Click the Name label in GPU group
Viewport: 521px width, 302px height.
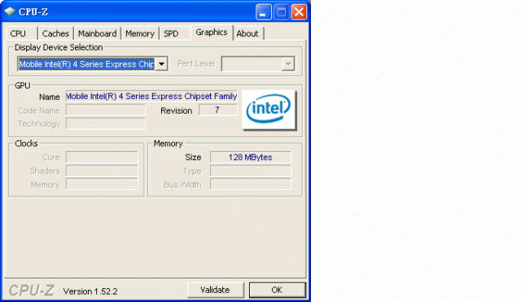[x=49, y=97]
